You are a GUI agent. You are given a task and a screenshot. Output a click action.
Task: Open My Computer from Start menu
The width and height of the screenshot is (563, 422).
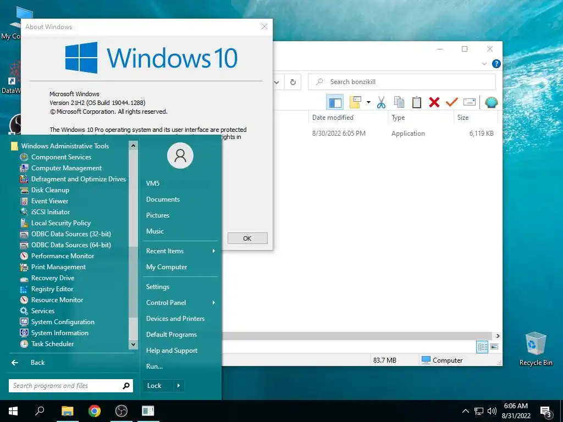tap(167, 267)
